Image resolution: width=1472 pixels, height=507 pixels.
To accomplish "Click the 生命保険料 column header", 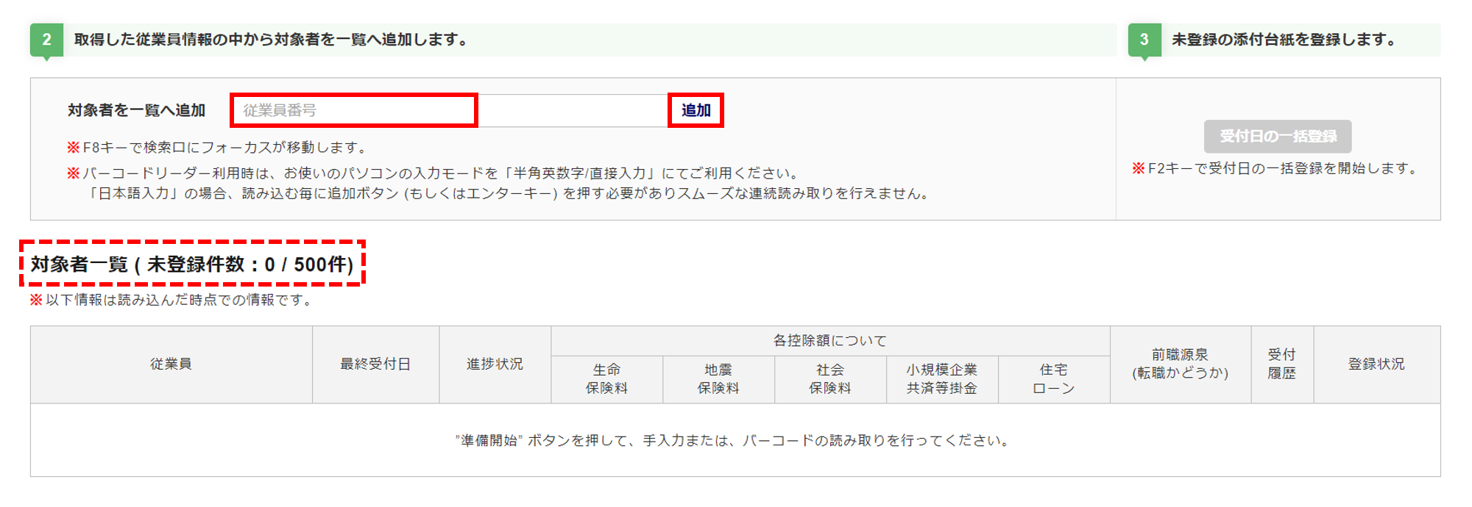I will tap(606, 379).
